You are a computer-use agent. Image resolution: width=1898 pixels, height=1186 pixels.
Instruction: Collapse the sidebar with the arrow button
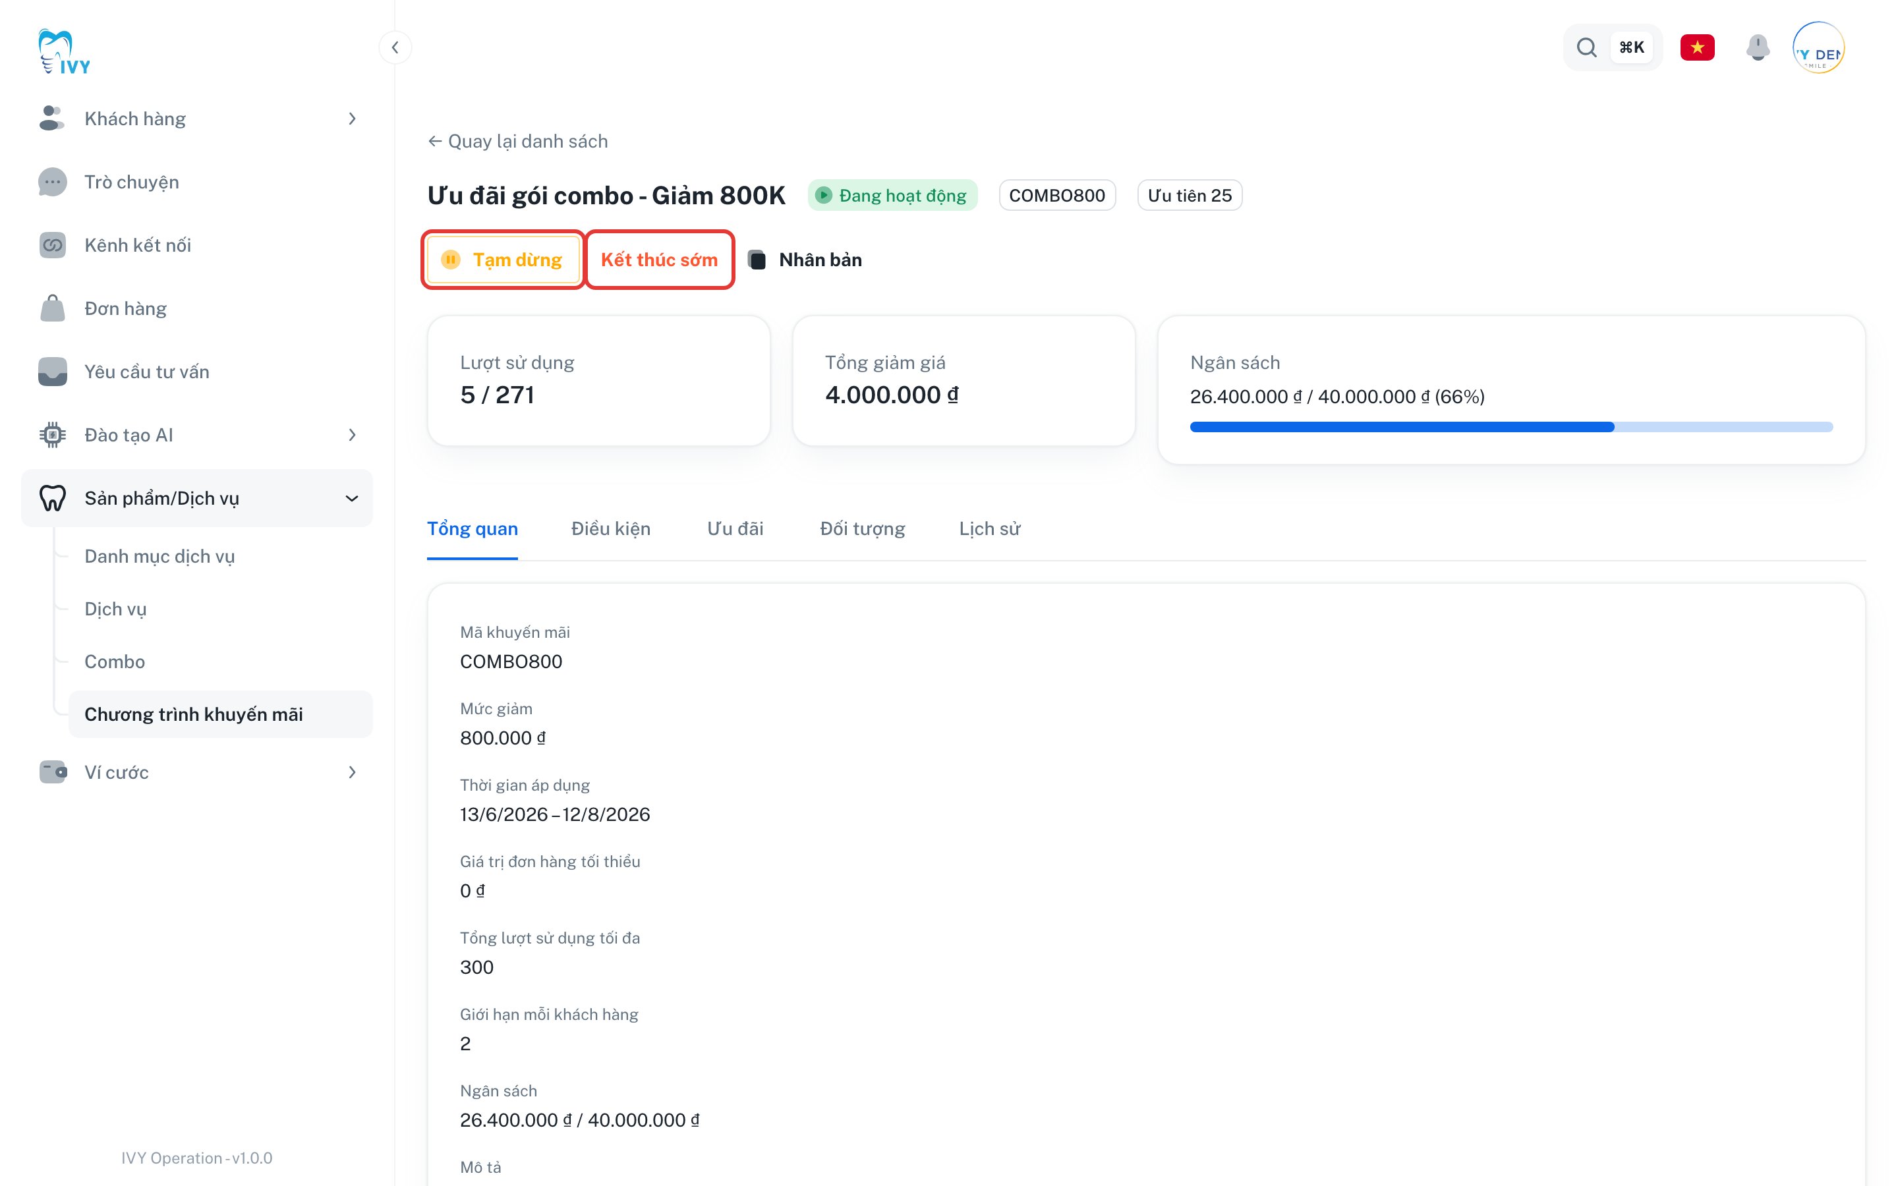click(x=395, y=48)
